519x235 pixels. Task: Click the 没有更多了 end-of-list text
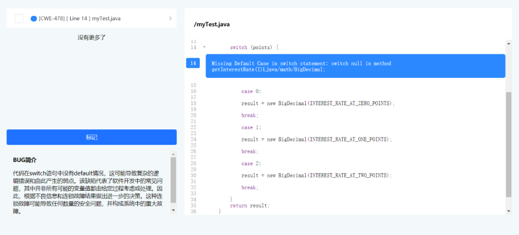(91, 37)
